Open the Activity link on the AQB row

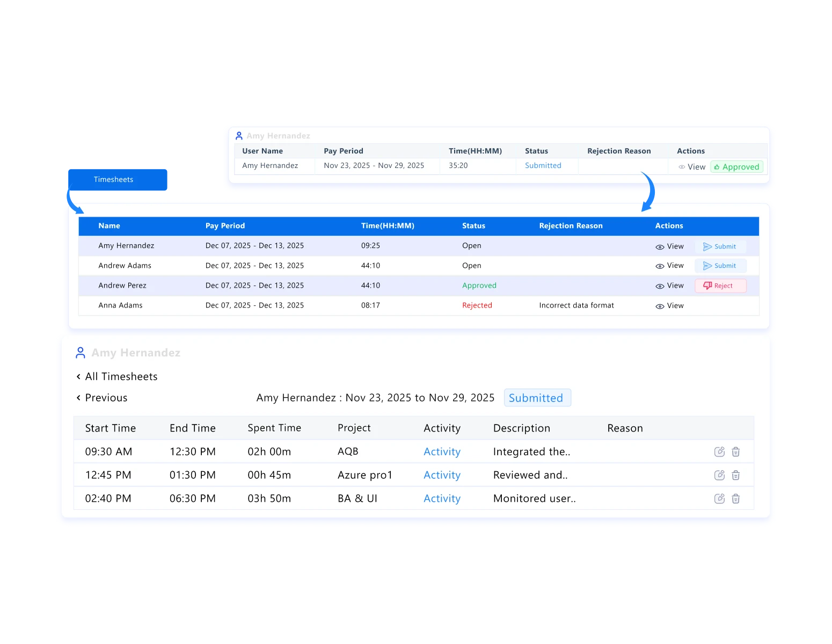(442, 451)
